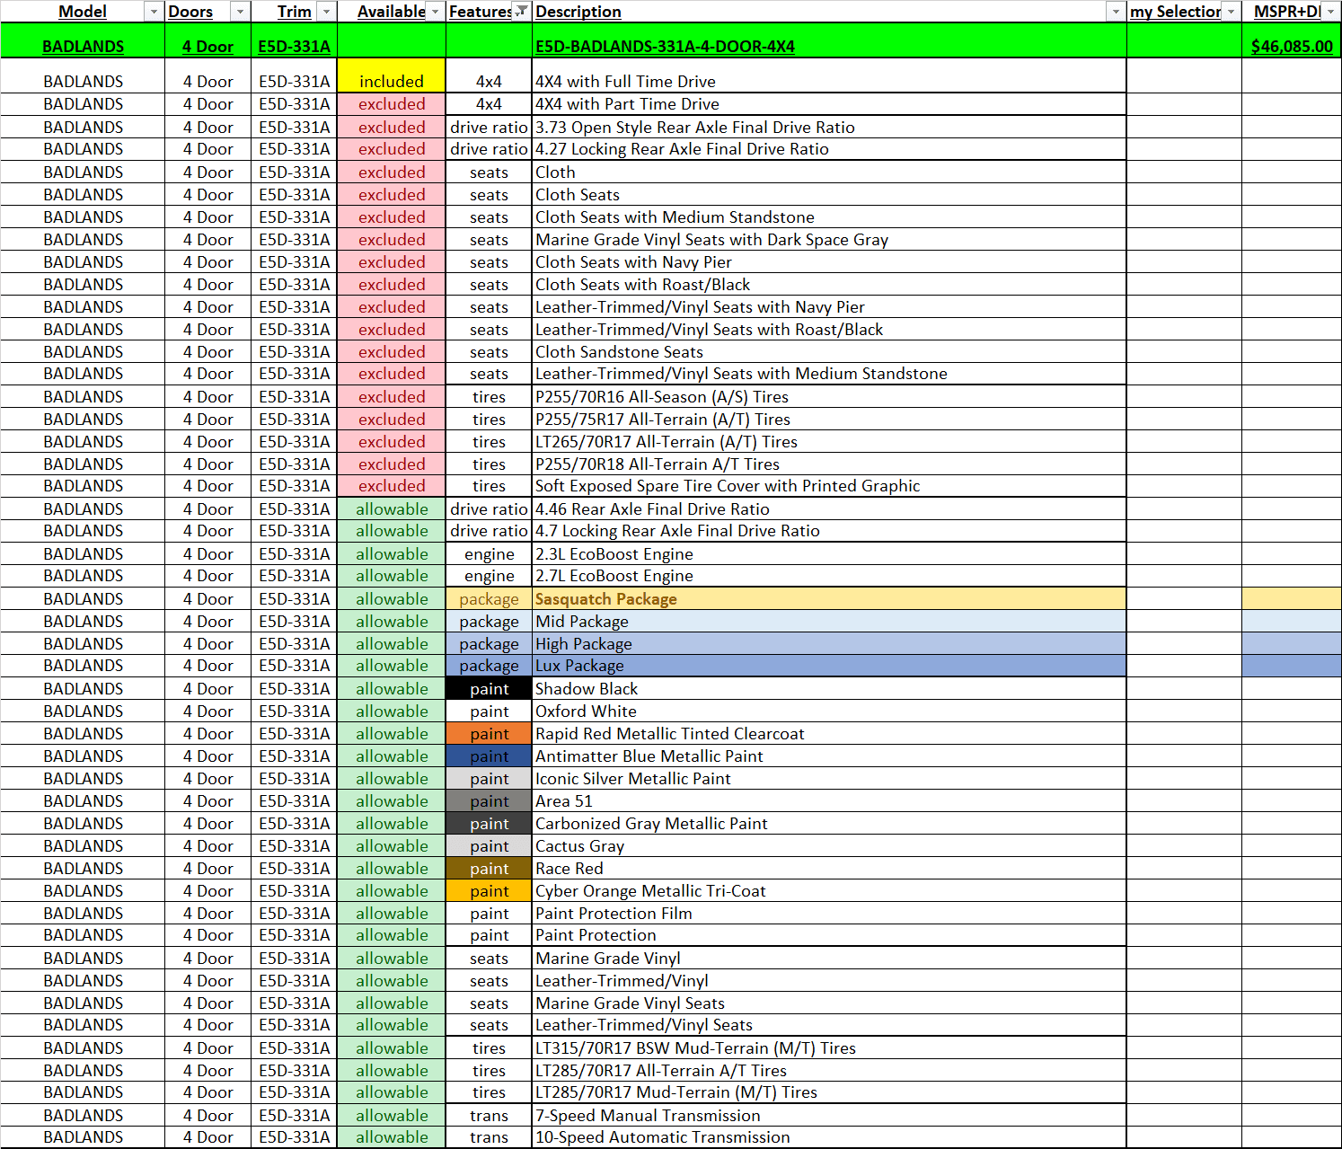This screenshot has width=1342, height=1149.
Task: Click the underlined E5D-331A in the green row
Action: [x=294, y=47]
